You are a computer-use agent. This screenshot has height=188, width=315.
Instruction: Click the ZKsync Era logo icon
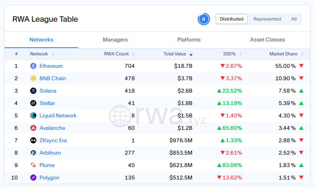33,140
